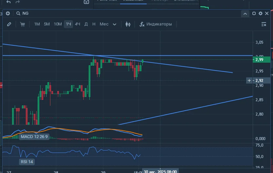273x173 pixels.
Task: Click the 0,000 MACD axis value
Action: coord(261,139)
